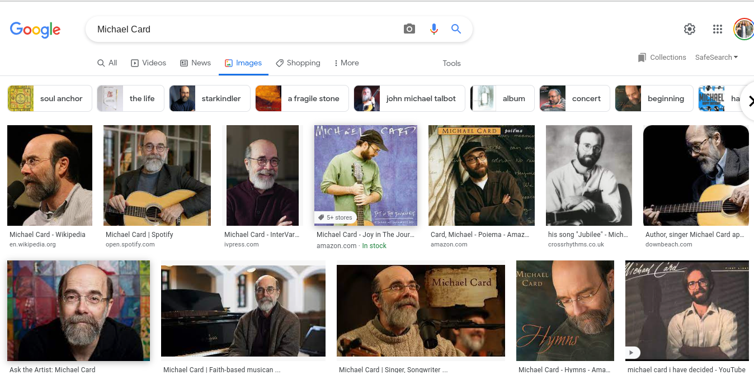Click the 'Michael Card - Hymns' caption
This screenshot has width=754, height=375.
[x=564, y=370]
